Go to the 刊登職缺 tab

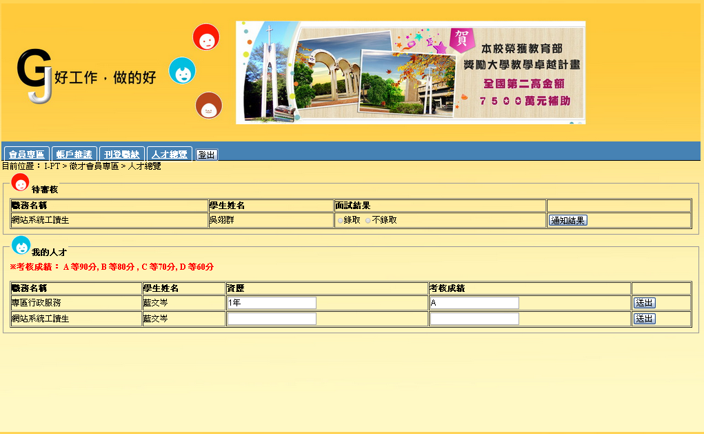pyautogui.click(x=121, y=155)
